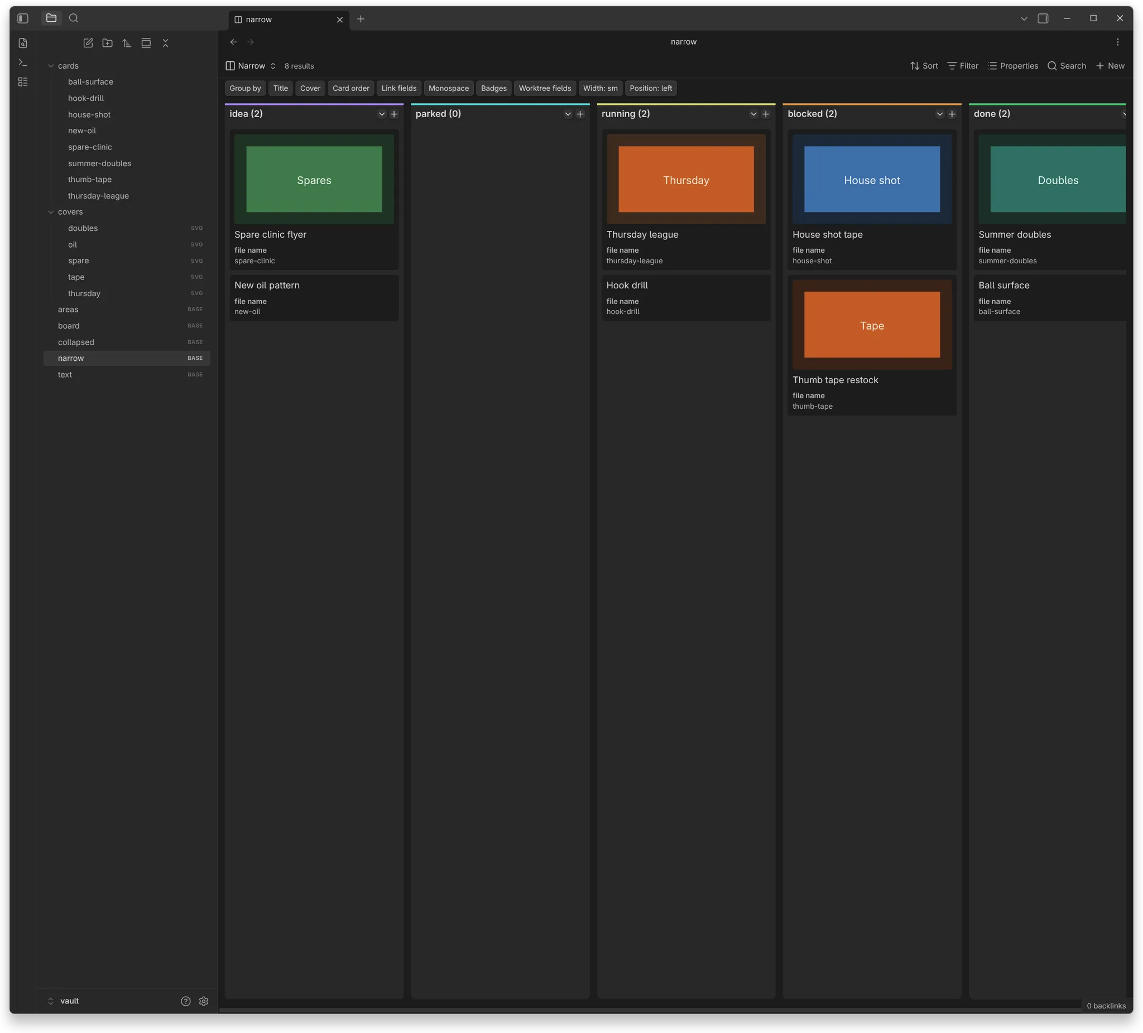Open the vault switcher

[64, 1001]
